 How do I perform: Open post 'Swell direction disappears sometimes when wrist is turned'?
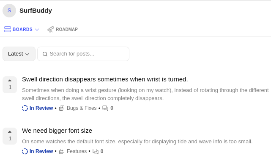tap(105, 79)
